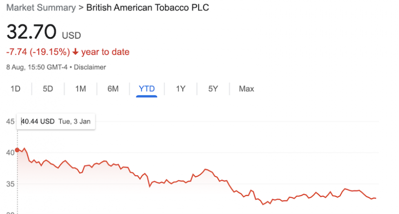
Task: Click the active YTD tab
Action: (146, 89)
